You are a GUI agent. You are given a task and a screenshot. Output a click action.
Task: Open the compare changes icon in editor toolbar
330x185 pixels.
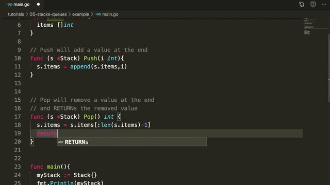click(302, 5)
